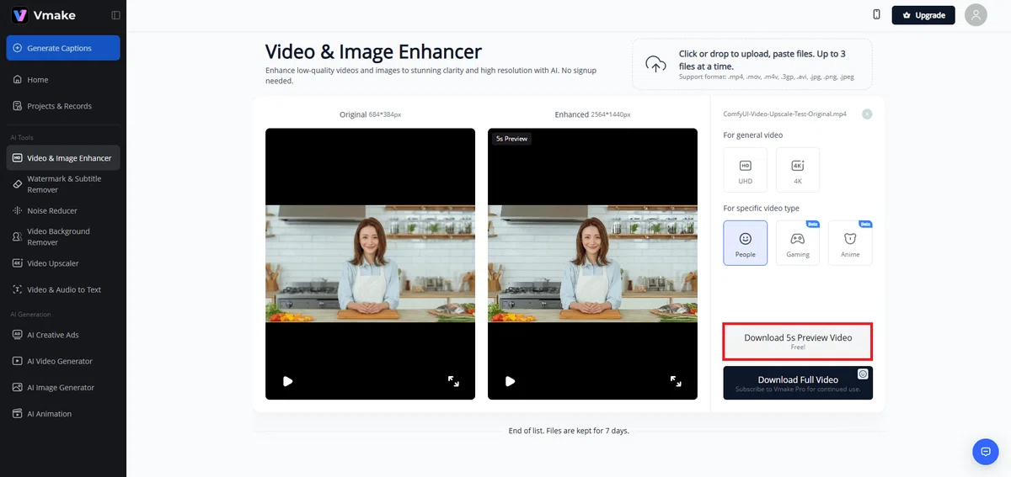Click the upload drop area
Viewport: 1011px width, 477px height.
pos(752,64)
